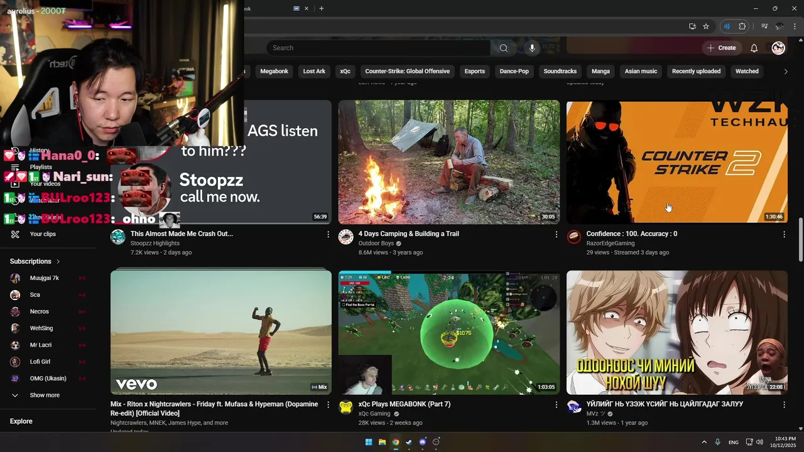Open taskbar volume control icon
Screen dimensions: 804x452
(x=759, y=442)
